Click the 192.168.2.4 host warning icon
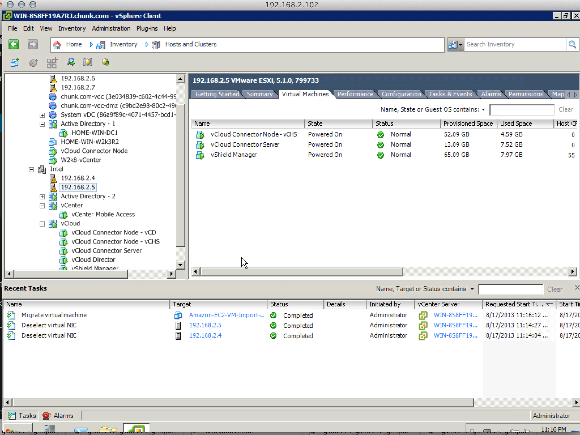 (x=53, y=178)
